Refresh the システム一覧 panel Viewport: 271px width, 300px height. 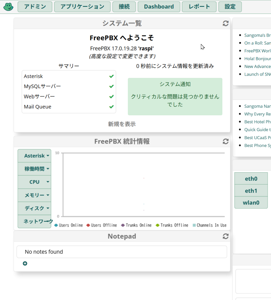coord(226,23)
